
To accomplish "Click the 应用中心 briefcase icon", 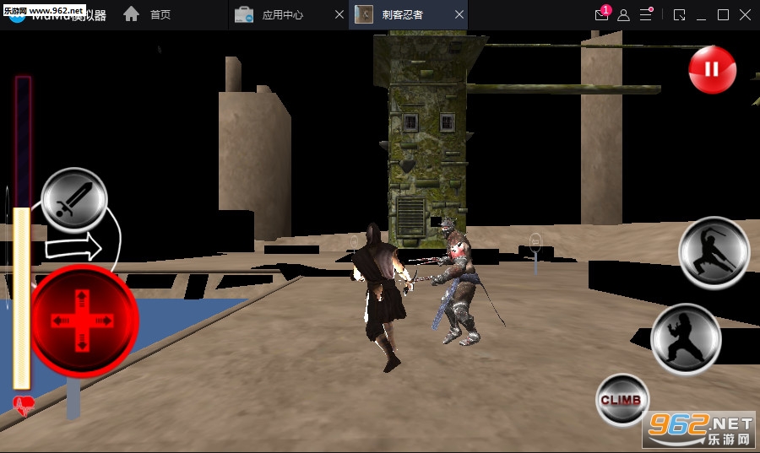I will click(243, 15).
